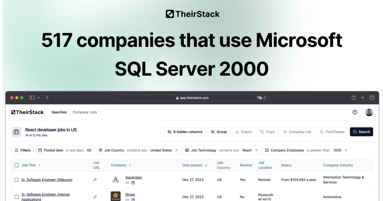The image size is (383, 201).
Task: Edit the Company Employees filter chip
Action: [x=306, y=150]
